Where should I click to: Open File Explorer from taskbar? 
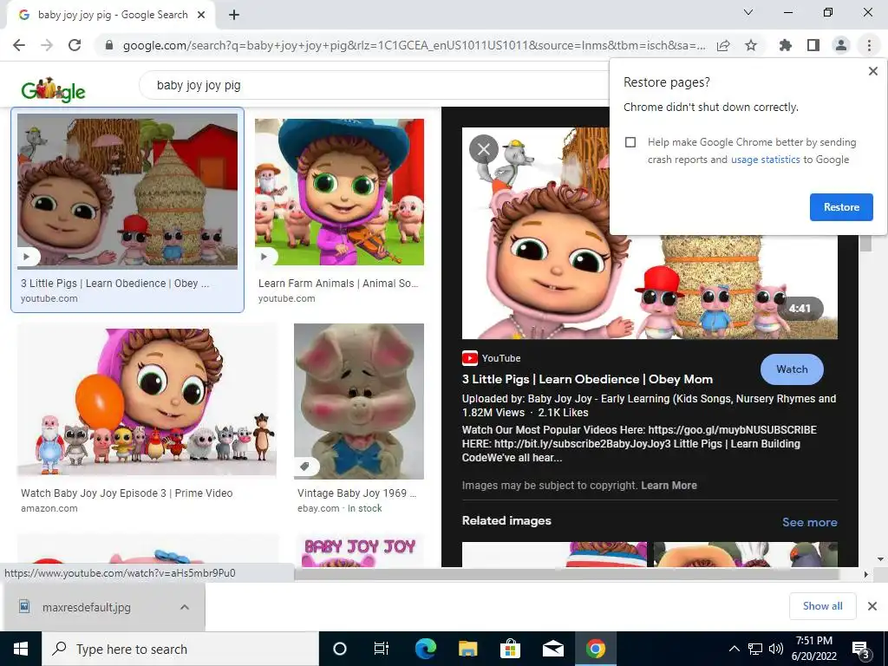[x=467, y=649]
